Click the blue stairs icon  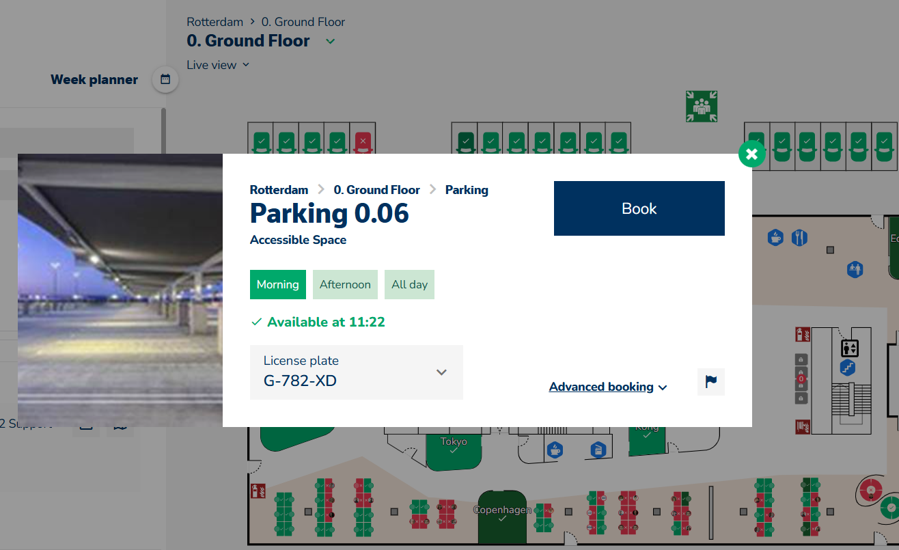[x=848, y=368]
